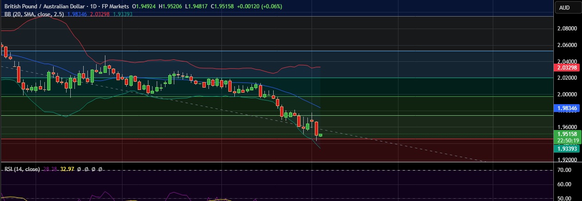Click the British Pound / Australian Dollar symbol title
The width and height of the screenshot is (582, 201).
44,6
